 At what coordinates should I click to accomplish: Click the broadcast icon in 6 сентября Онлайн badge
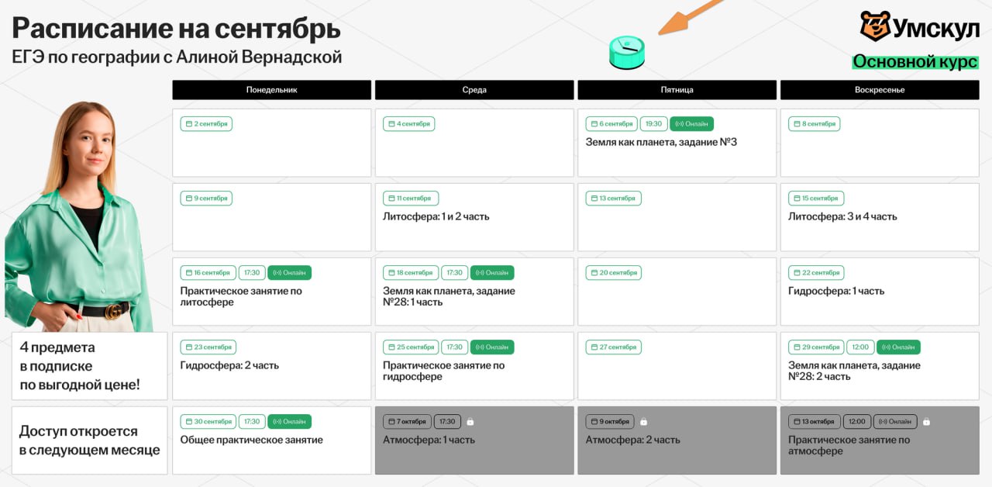pyautogui.click(x=680, y=124)
